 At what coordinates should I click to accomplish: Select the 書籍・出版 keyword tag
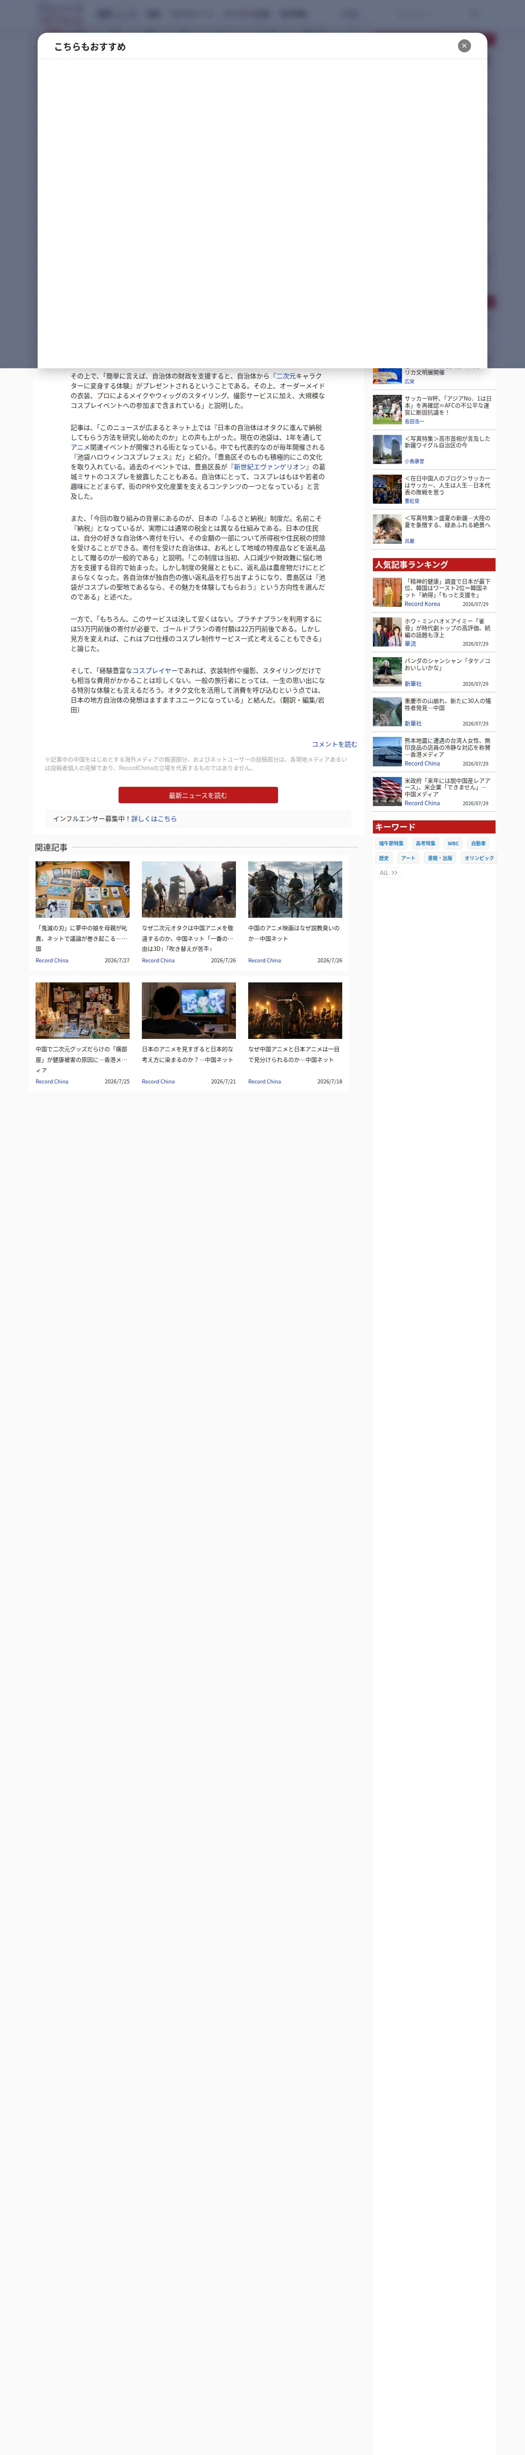[440, 858]
